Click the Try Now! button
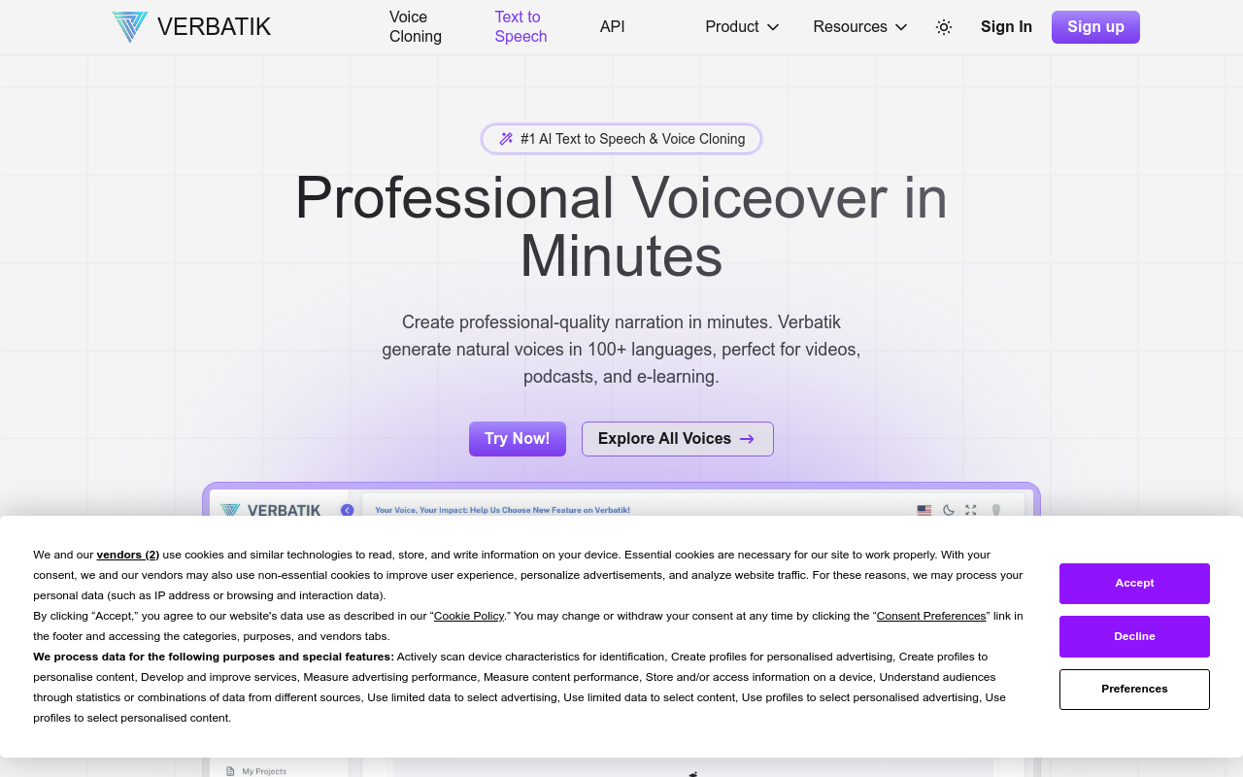This screenshot has width=1243, height=777. [518, 439]
